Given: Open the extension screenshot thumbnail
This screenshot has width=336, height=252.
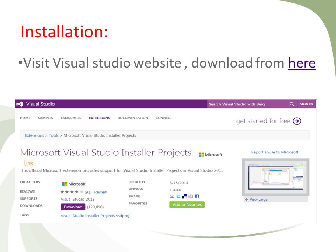Looking at the screenshot, I should tap(275, 177).
